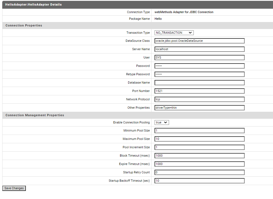The height and width of the screenshot is (199, 273).
Task: Click the Port Number field showing 1521
Action: tap(199, 91)
